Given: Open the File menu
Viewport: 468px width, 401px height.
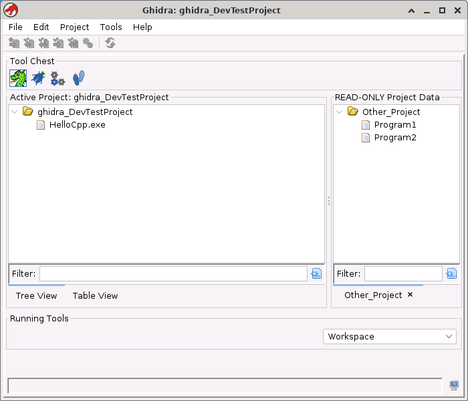Looking at the screenshot, I should 15,27.
